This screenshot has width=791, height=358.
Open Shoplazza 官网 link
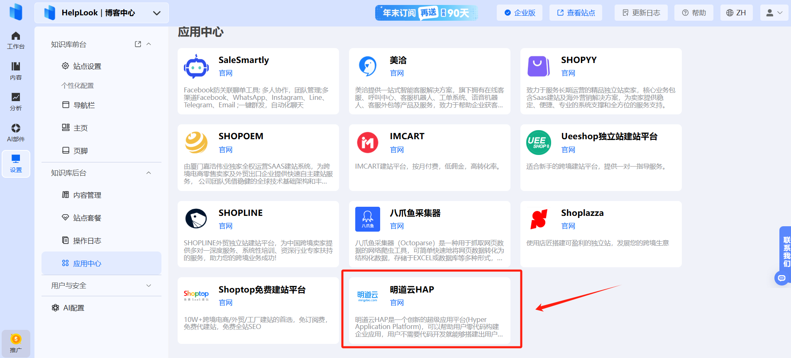568,226
